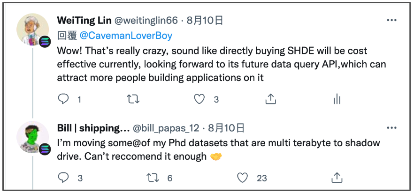Open more options for WeiTing Lin's tweet
The width and height of the screenshot is (414, 194).
pos(391,21)
